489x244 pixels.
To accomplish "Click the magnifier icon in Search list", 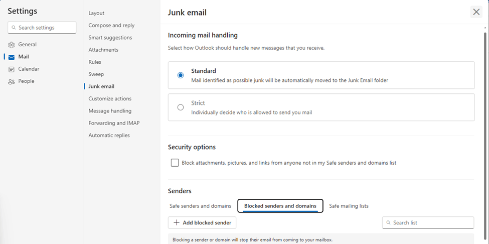I will (388, 223).
